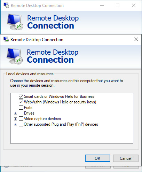Check the Drives checkbox
The height and width of the screenshot is (172, 142).
[x=21, y=113]
